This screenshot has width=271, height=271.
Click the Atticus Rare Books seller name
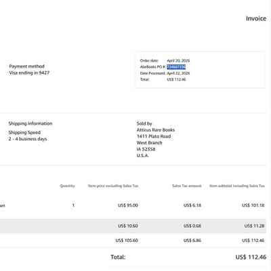coord(156,130)
